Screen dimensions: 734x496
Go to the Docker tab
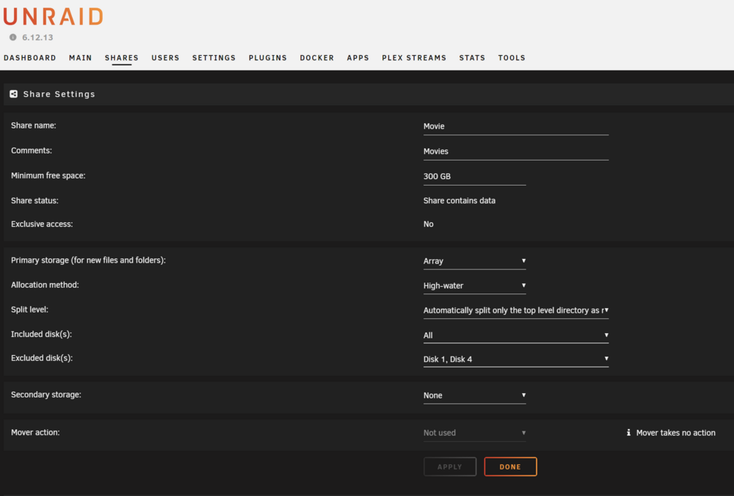317,58
